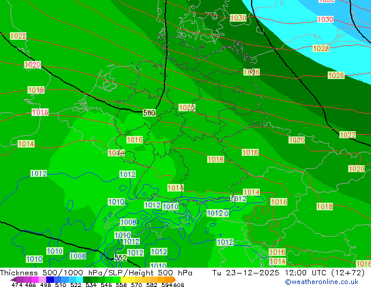This screenshot has width=371, height=287.
Task: Click the forecast date 'Tu 23-12-2025 12:00 UTC (12+72)'
Action: pos(288,273)
